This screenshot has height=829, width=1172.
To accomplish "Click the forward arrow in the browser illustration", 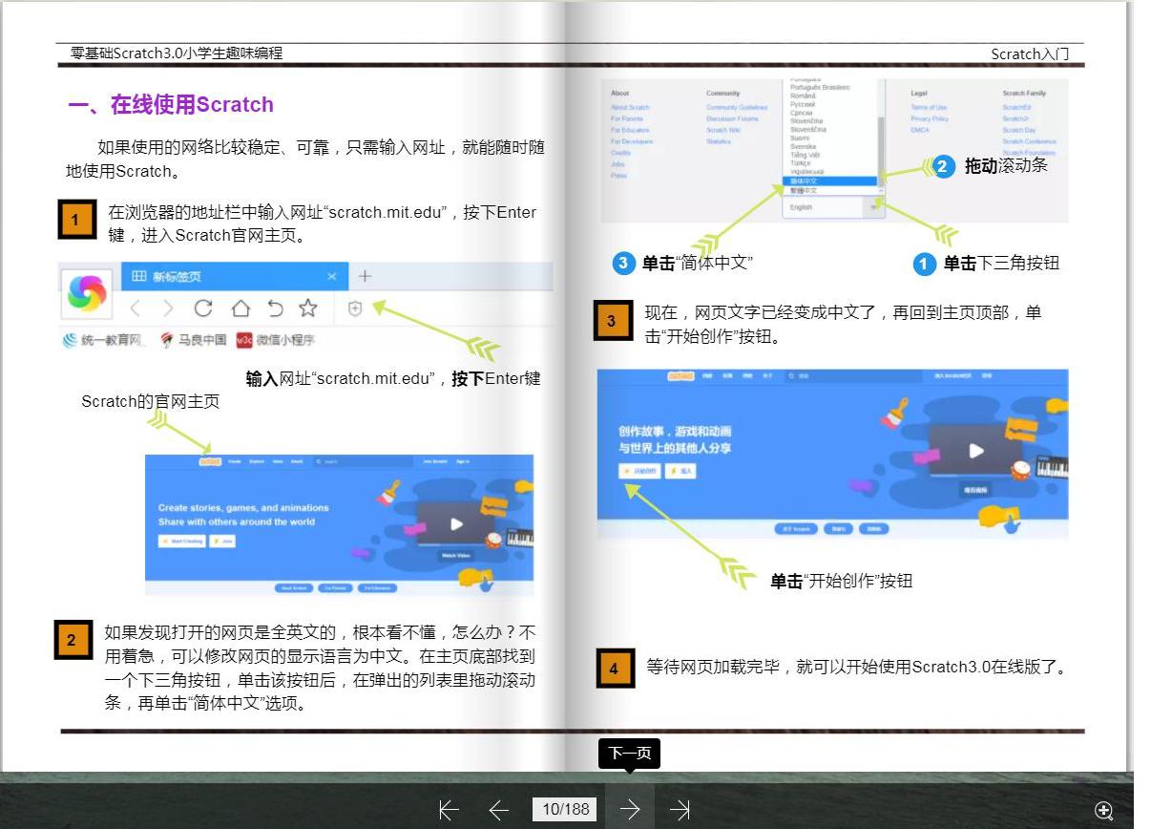I will (168, 308).
